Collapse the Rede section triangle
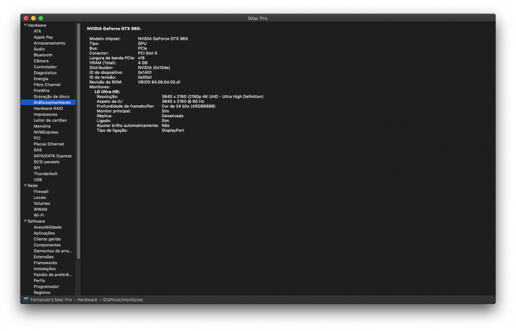Screen dimensions: 516x331 coord(25,185)
